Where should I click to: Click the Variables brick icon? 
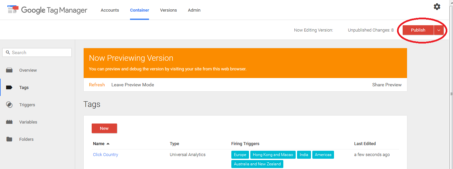[x=9, y=122]
